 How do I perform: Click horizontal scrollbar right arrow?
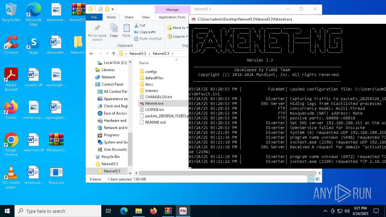point(320,173)
